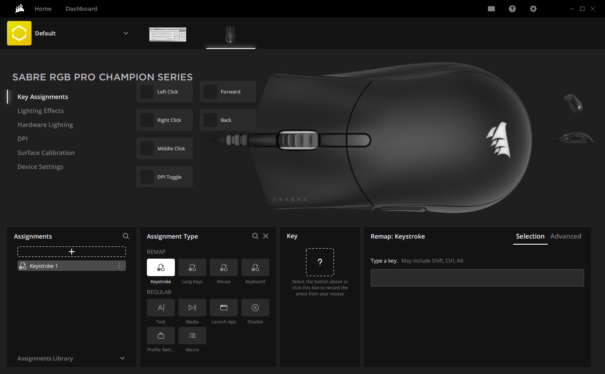This screenshot has height=374, width=605.
Task: Select the Keystroke 1 assignment row
Action: coord(72,266)
